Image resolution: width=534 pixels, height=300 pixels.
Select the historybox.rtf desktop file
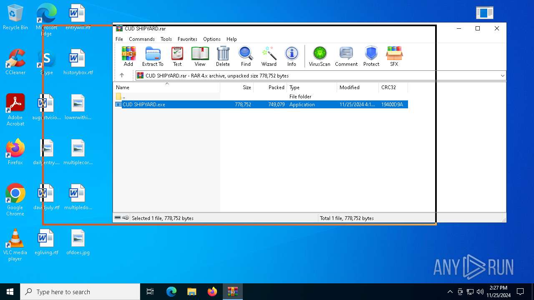[x=78, y=62]
